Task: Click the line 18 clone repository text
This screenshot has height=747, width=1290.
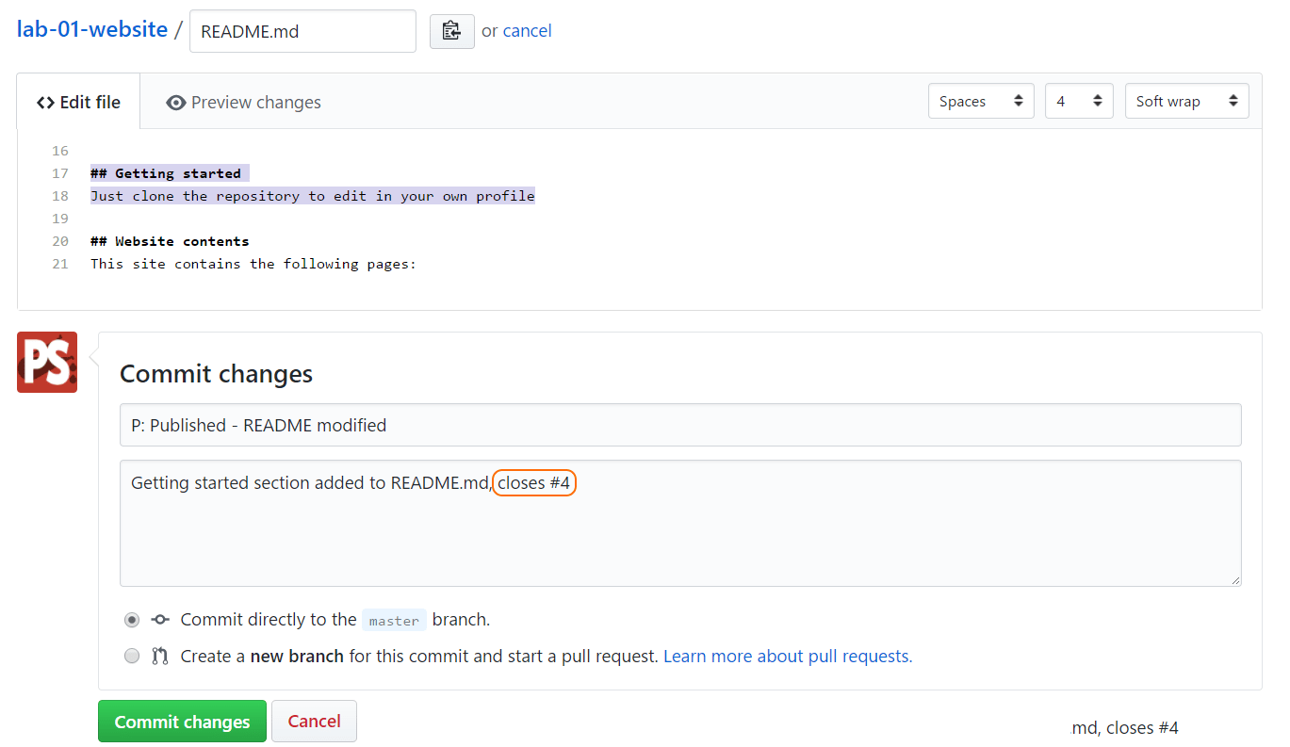Action: pyautogui.click(x=312, y=196)
